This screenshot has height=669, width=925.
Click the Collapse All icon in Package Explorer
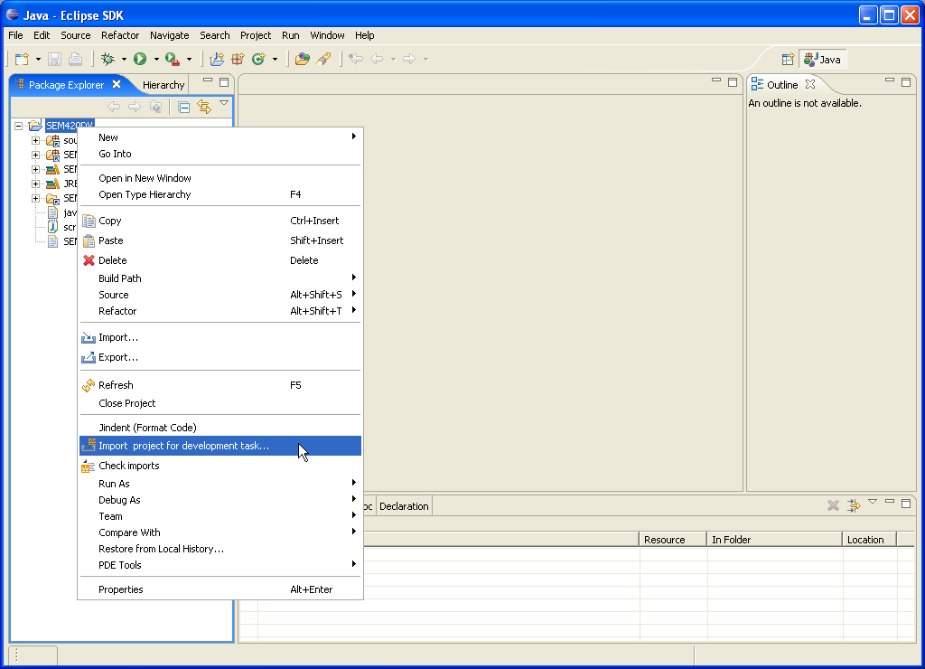coord(183,107)
